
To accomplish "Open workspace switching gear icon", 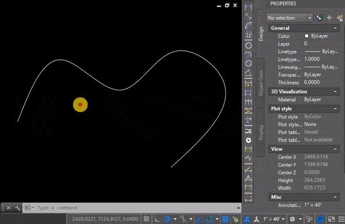I will 292,219.
